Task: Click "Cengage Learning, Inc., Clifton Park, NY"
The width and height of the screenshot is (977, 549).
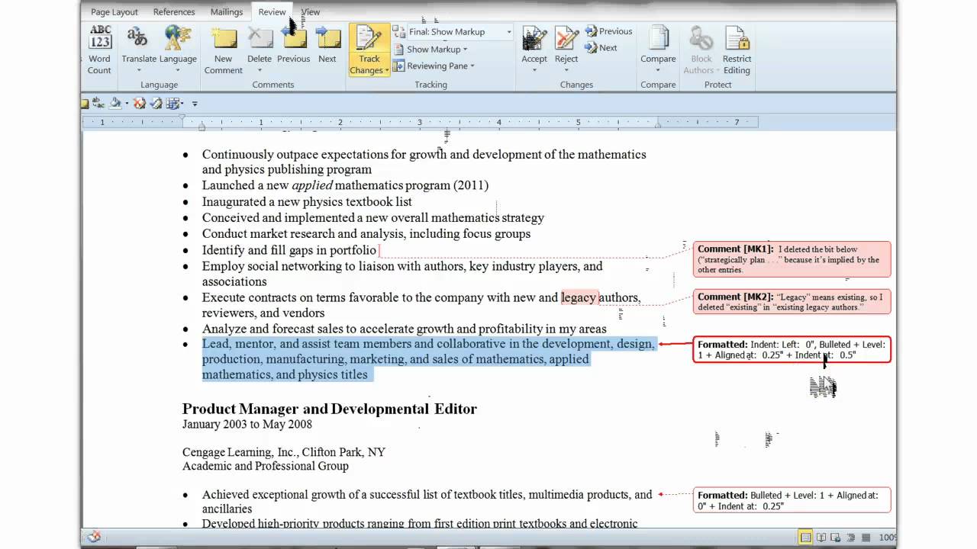Action: coord(284,452)
